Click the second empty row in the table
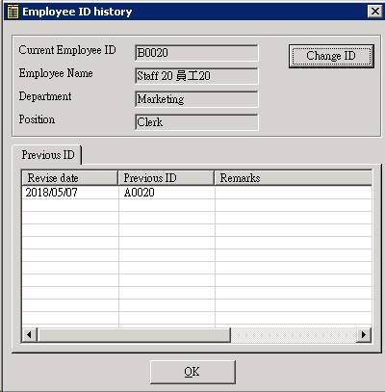The image size is (385, 392). (x=197, y=218)
